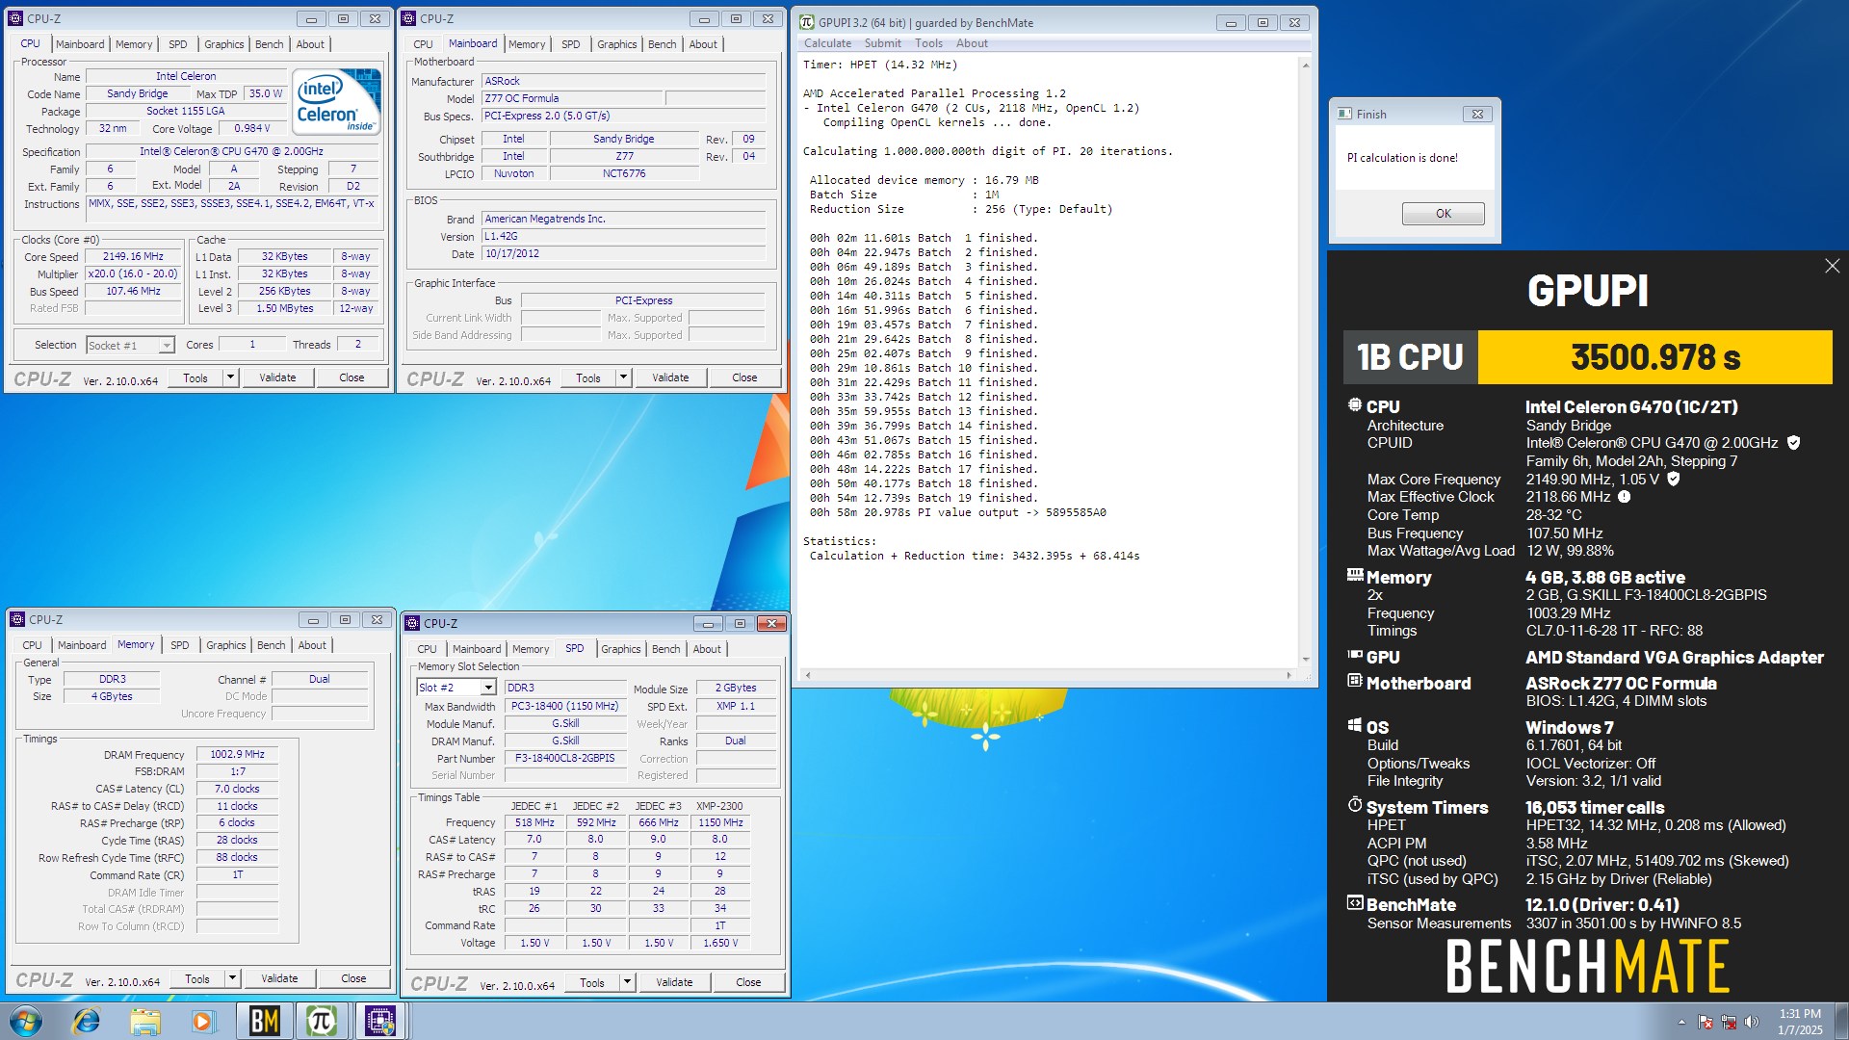Click the System Timers stopwatch icon
The width and height of the screenshot is (1849, 1040).
(1355, 804)
